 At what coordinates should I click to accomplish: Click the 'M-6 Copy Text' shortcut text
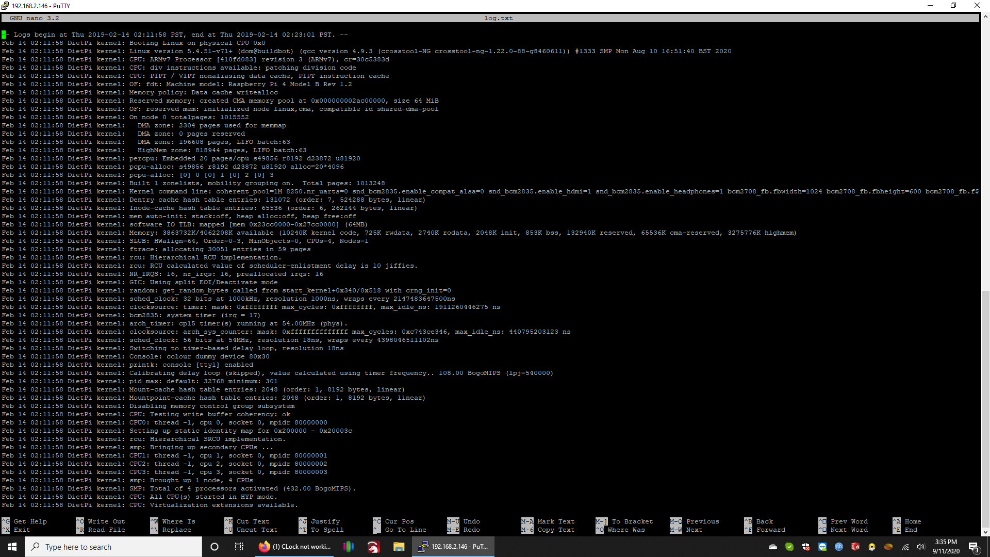click(548, 530)
